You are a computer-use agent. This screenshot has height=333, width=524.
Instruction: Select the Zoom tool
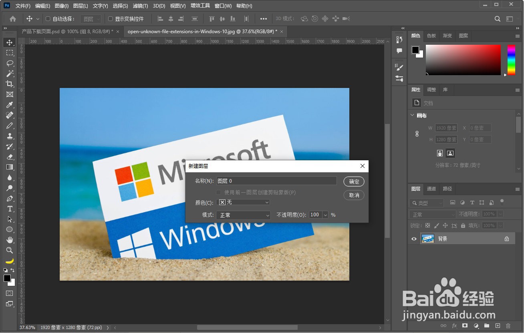10,250
